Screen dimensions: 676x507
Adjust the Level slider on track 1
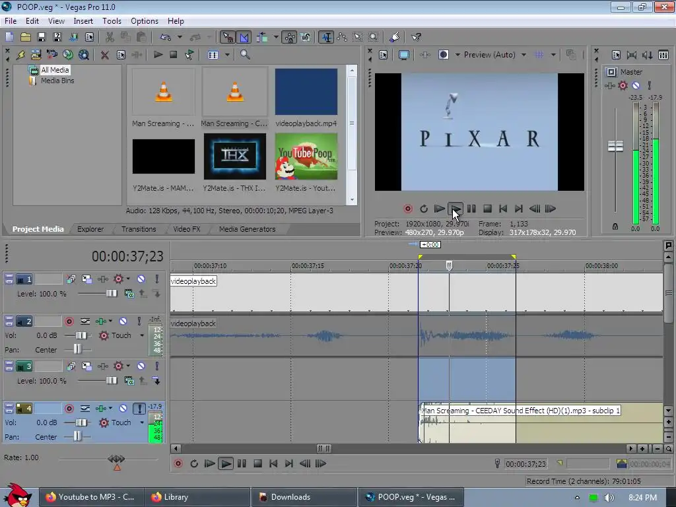(111, 294)
